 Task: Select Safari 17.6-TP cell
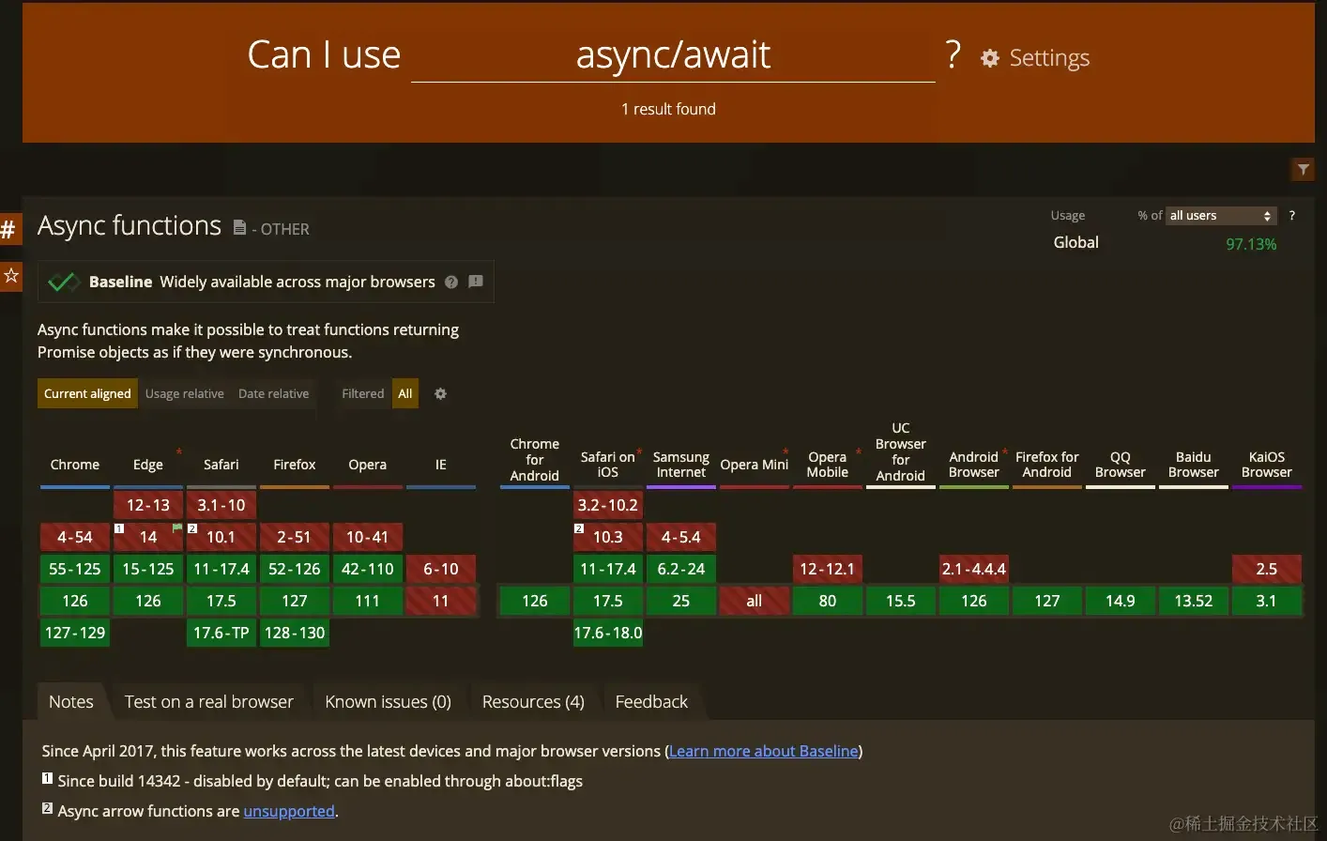tap(221, 633)
